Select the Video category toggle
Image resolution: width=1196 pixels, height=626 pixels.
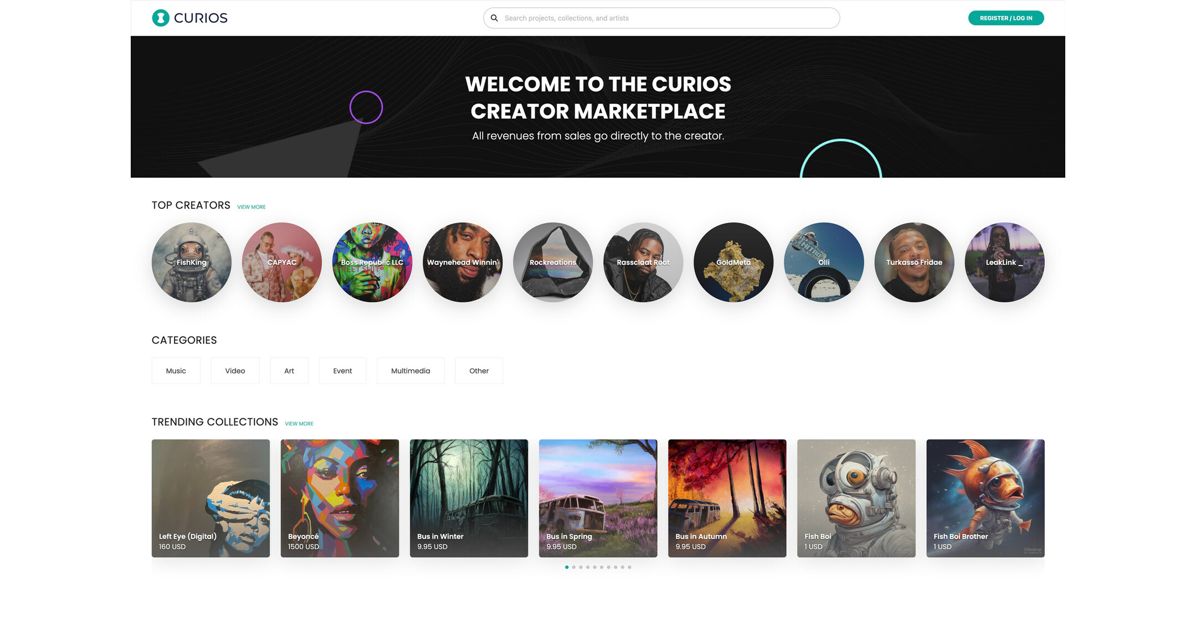[234, 370]
